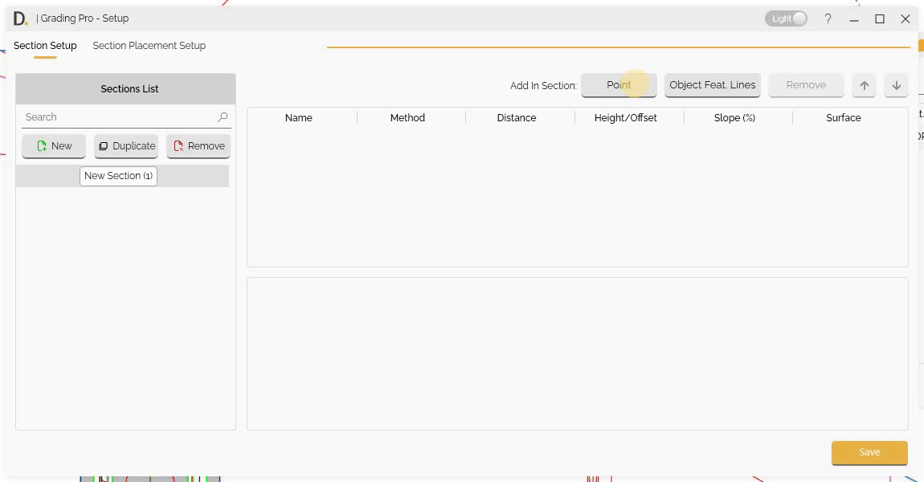Click the move up arrow icon
Viewport: 924px width, 482px height.
point(864,85)
